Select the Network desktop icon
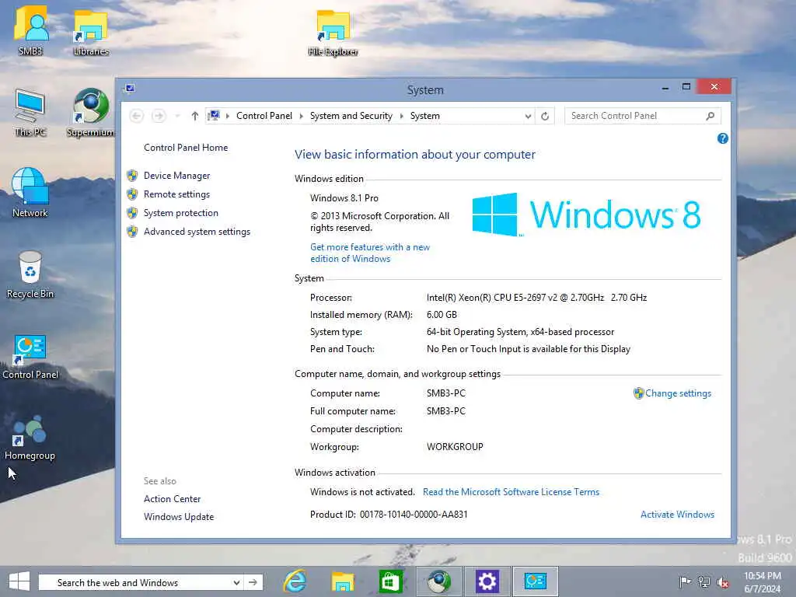This screenshot has height=597, width=796. click(30, 193)
